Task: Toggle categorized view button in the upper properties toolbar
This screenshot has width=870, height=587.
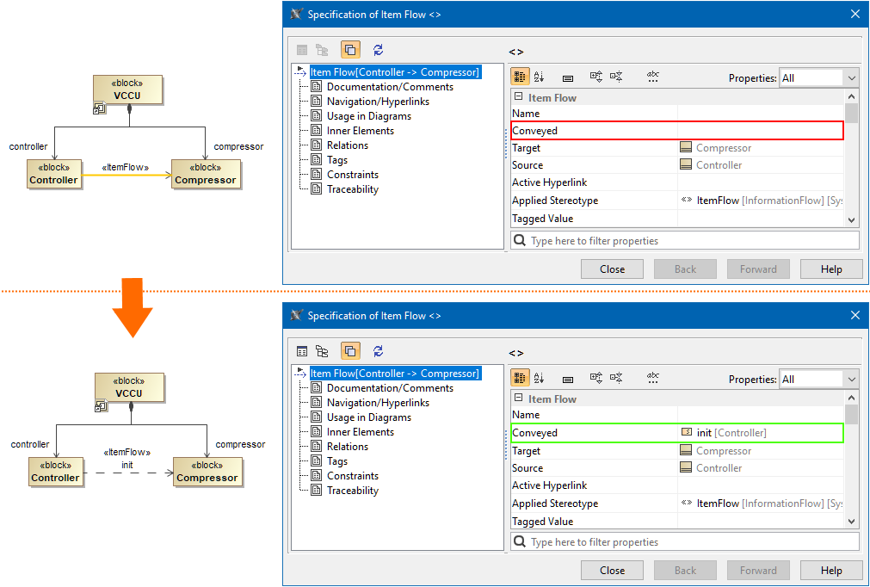Action: click(x=520, y=77)
